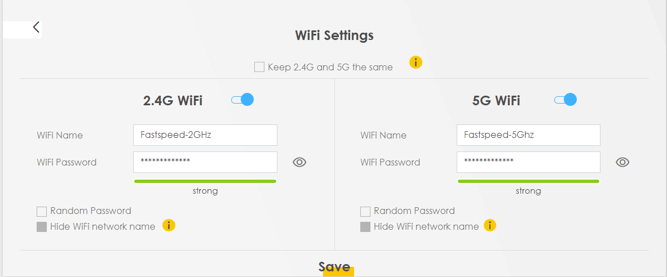The image size is (667, 277).
Task: Check Keep 2.4G and 5G the same
Action: point(259,67)
